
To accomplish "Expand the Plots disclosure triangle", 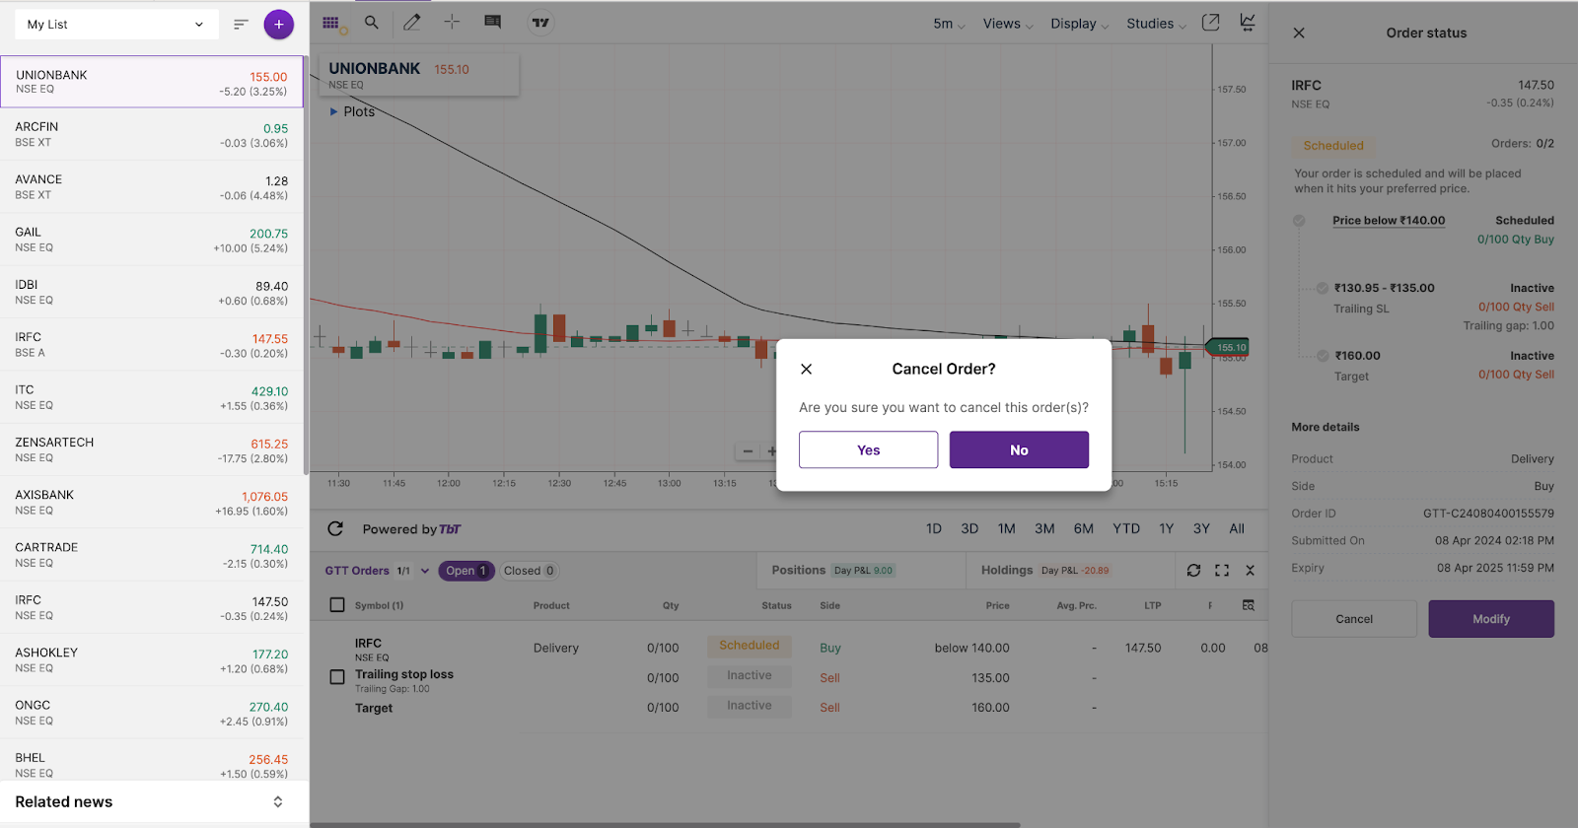I will coord(333,112).
